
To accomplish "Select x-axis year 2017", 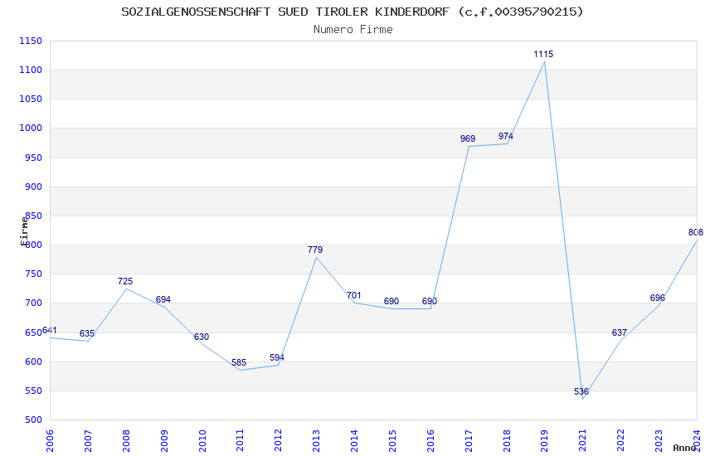I will click(469, 441).
